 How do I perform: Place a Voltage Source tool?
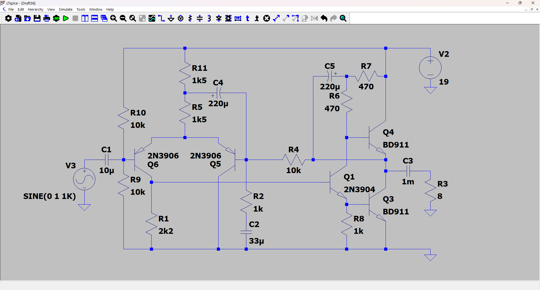tap(181, 19)
